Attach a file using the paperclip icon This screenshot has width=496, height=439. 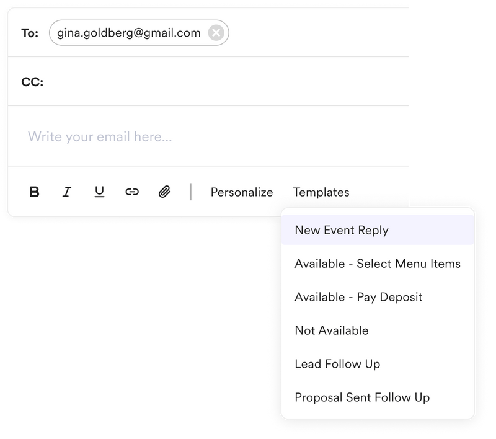click(164, 192)
